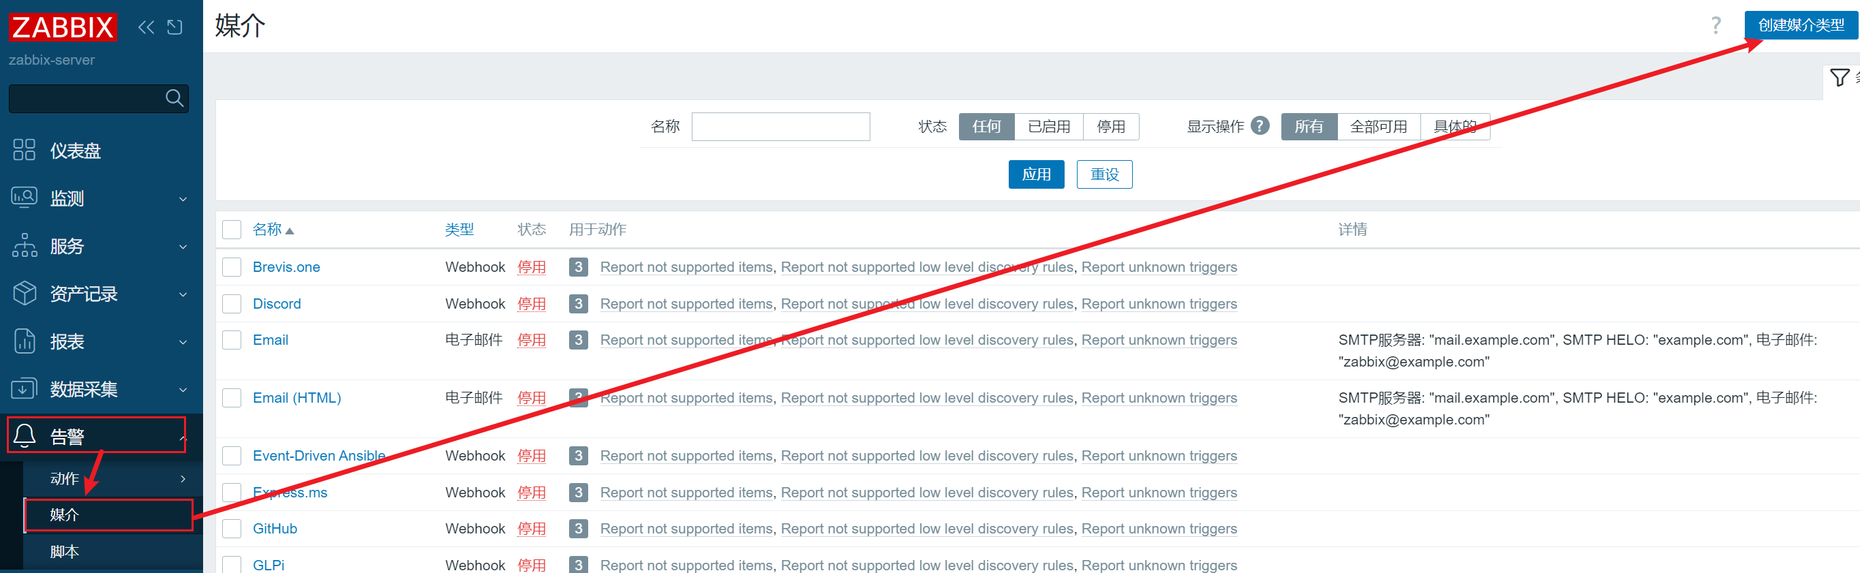1860x573 pixels.
Task: Click the 重设 filter button
Action: pyautogui.click(x=1104, y=174)
